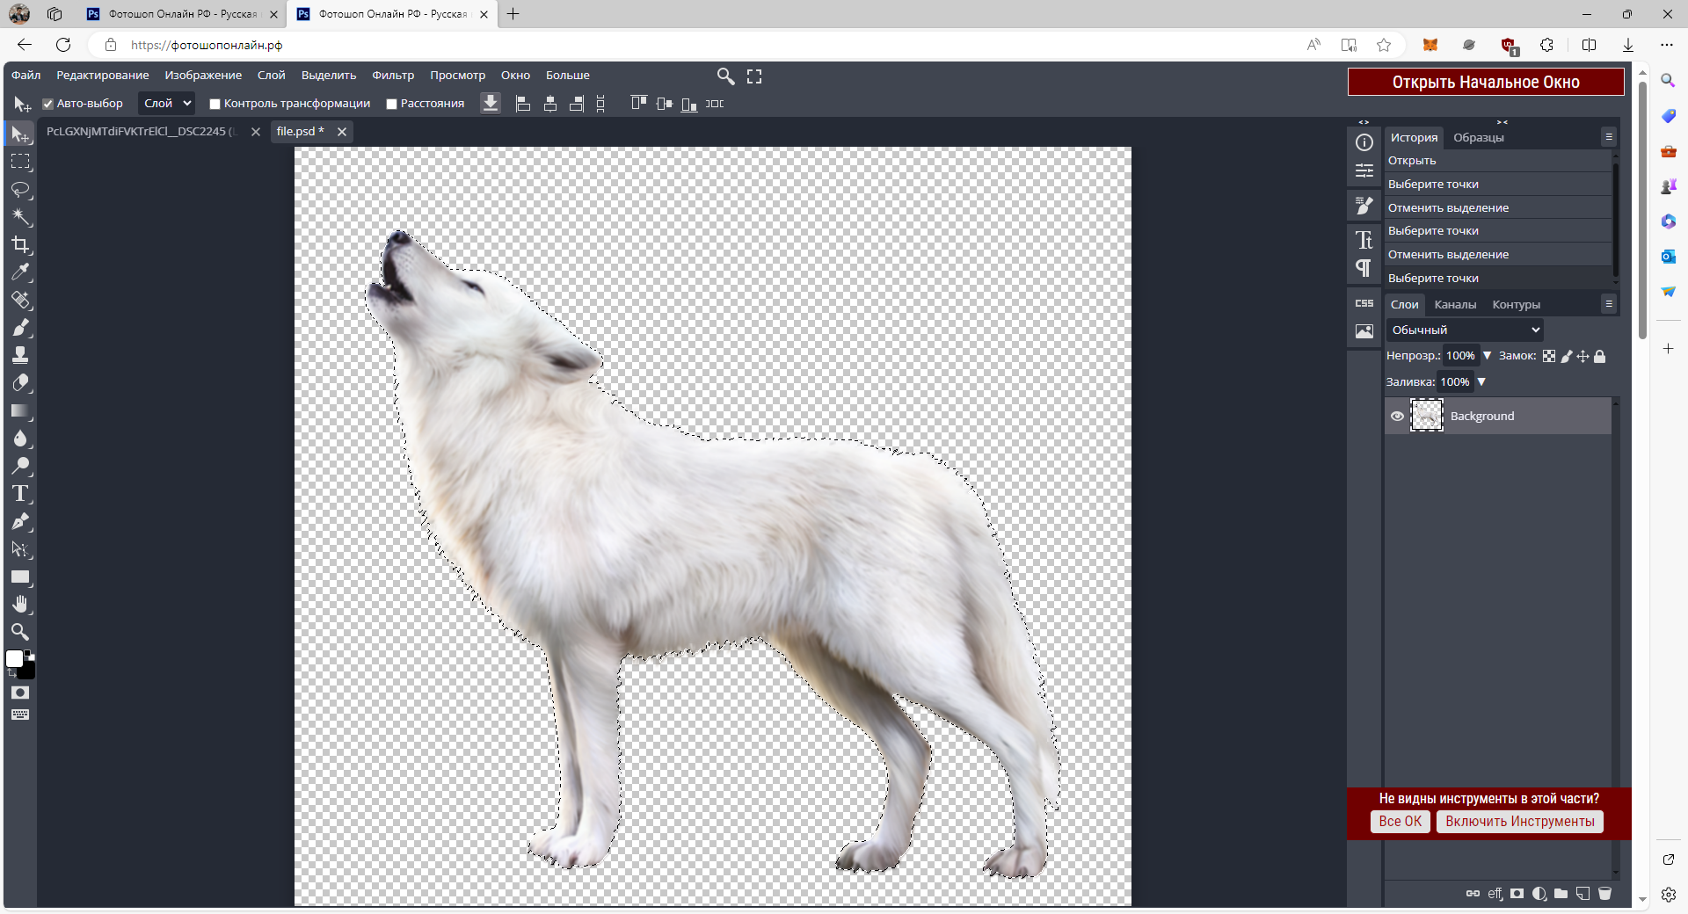Click the white foreground color swatch
This screenshot has width=1688, height=914.
click(15, 659)
